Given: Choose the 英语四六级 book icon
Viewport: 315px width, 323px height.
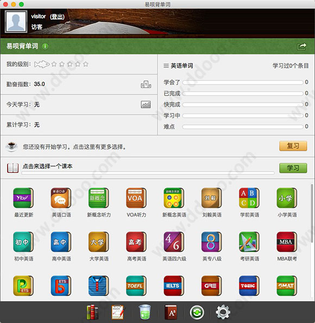Looking at the screenshot, I should (x=174, y=242).
